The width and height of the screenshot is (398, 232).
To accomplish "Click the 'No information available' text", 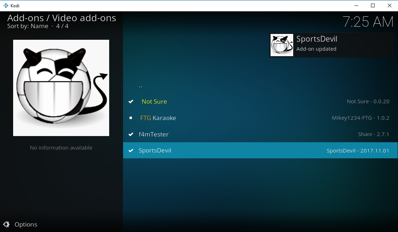I will [61, 148].
